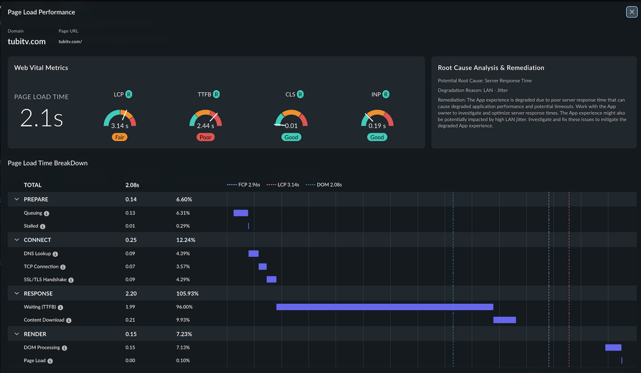Open info icon beside DNS Lookup
This screenshot has width=641, height=373.
[x=55, y=254]
